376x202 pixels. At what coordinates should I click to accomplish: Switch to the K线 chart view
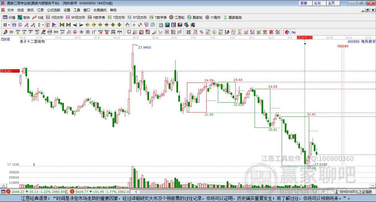[x=38, y=18]
